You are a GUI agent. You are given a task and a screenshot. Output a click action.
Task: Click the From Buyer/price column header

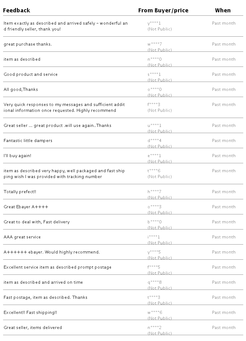(x=163, y=10)
